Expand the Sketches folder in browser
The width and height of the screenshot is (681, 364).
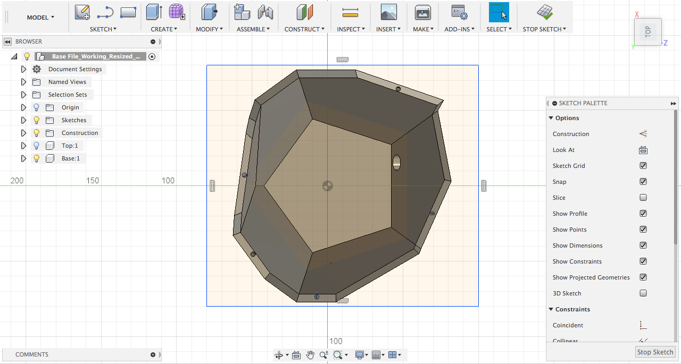coord(23,120)
